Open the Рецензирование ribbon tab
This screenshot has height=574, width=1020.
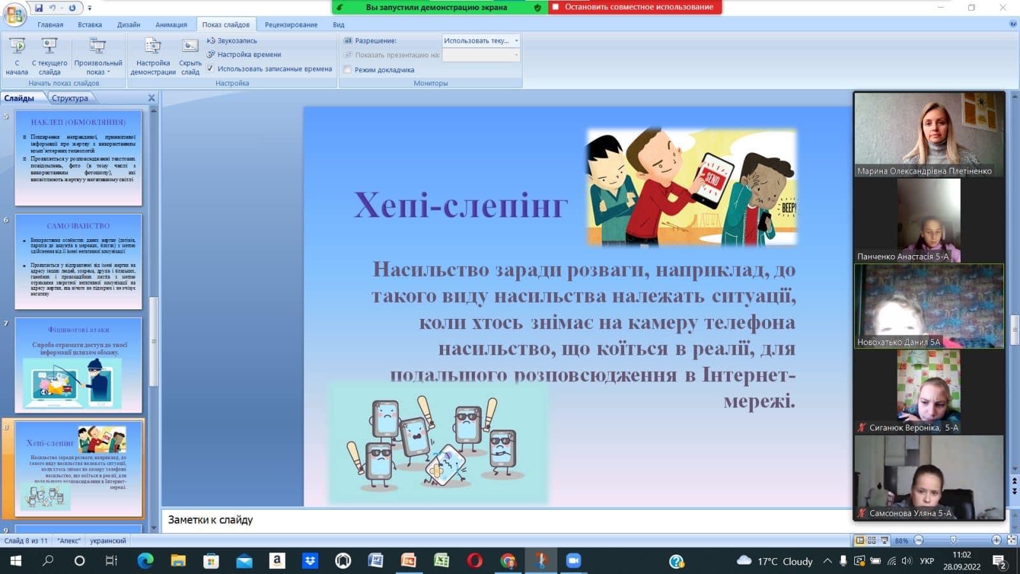(x=291, y=25)
